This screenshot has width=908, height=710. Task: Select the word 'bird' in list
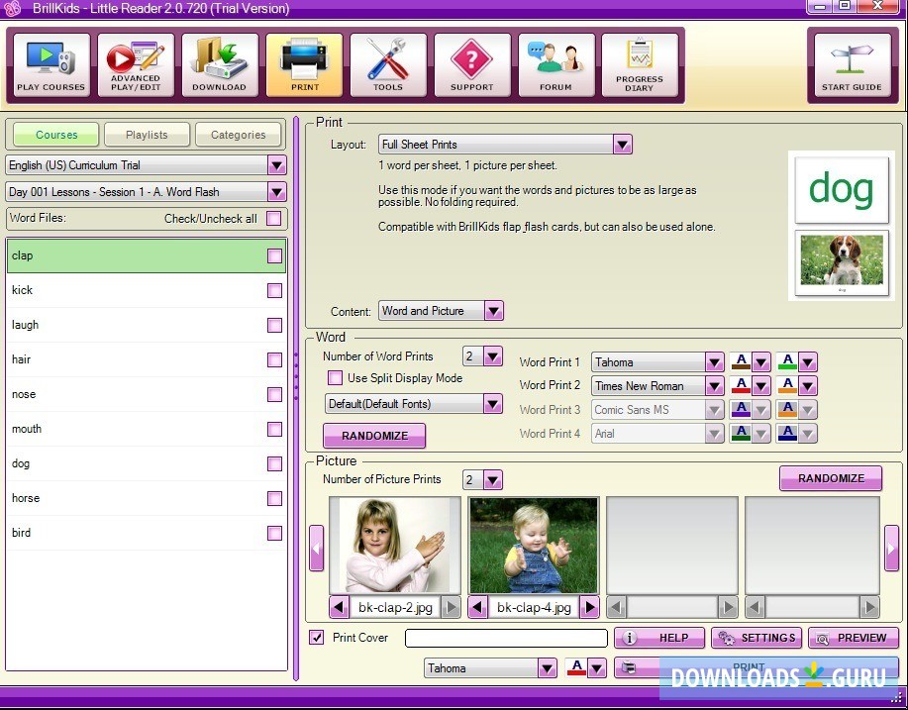[x=147, y=533]
